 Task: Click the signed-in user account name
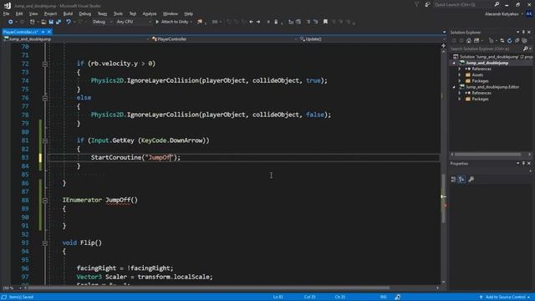coord(502,14)
